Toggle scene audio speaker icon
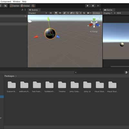 60,13
